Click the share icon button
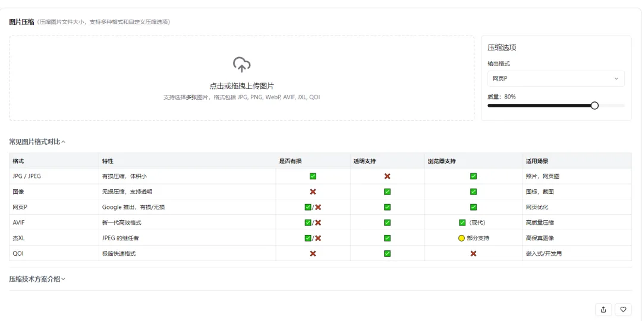 (603, 310)
